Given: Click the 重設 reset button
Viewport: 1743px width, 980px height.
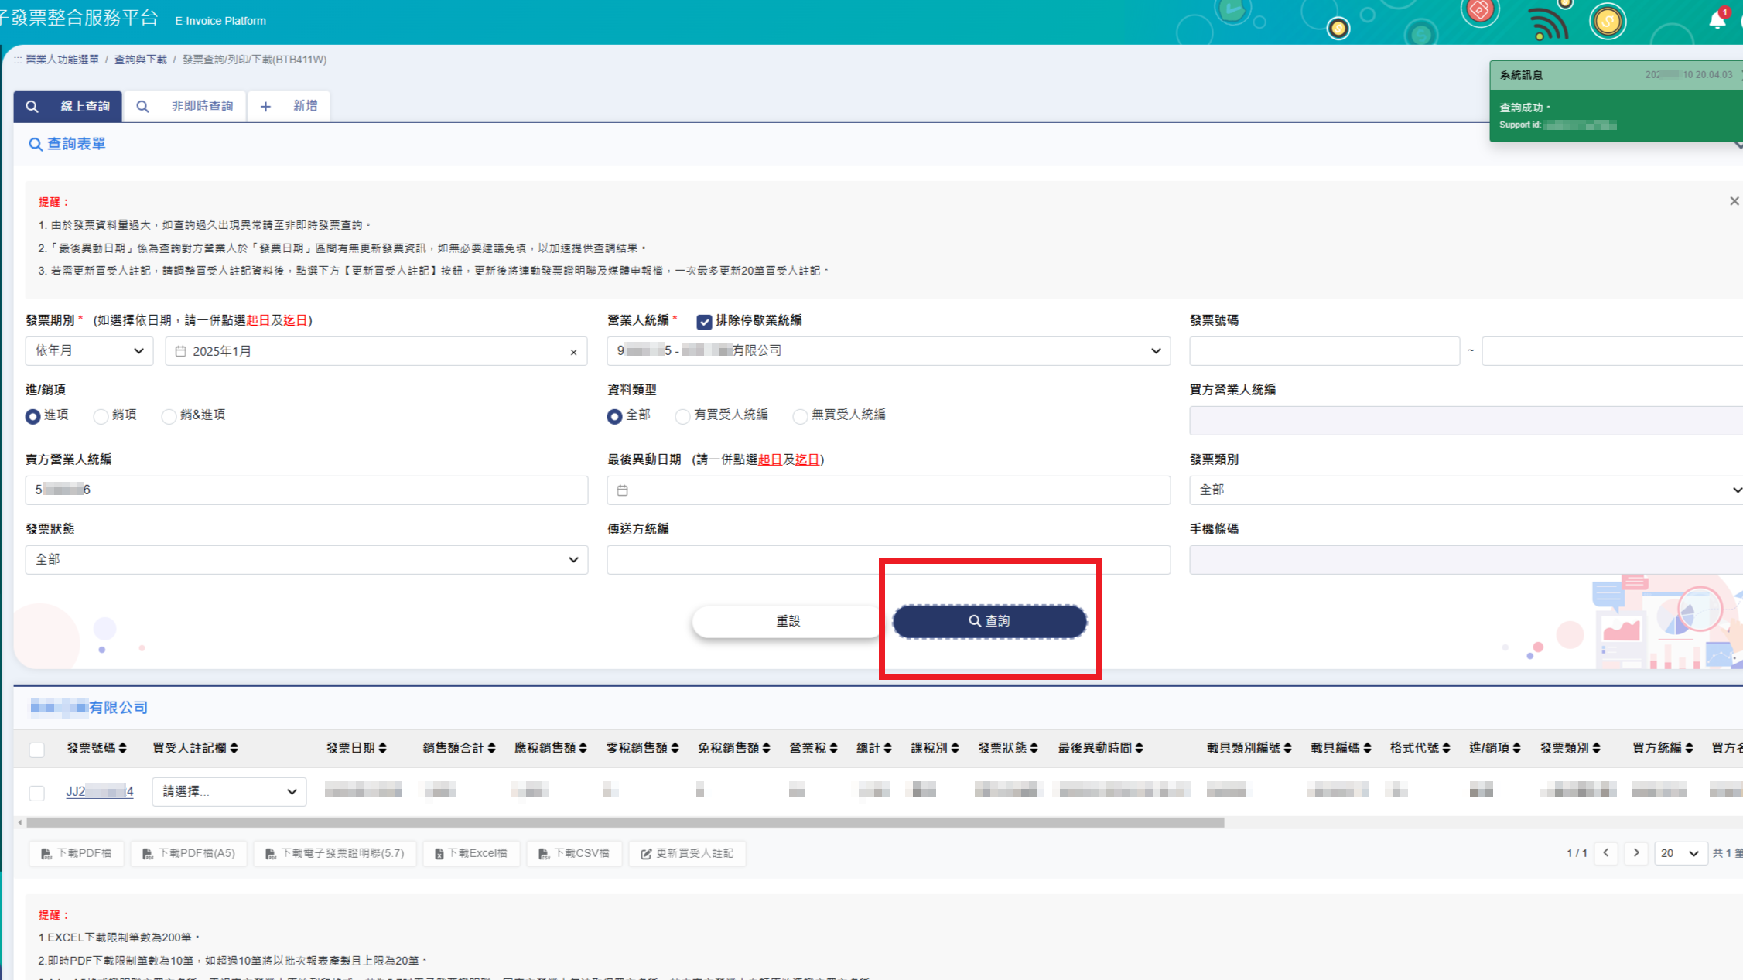Looking at the screenshot, I should (788, 622).
